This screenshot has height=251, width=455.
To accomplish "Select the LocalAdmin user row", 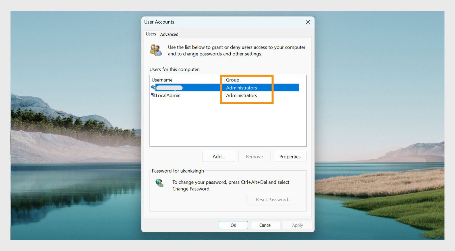I will pyautogui.click(x=225, y=95).
